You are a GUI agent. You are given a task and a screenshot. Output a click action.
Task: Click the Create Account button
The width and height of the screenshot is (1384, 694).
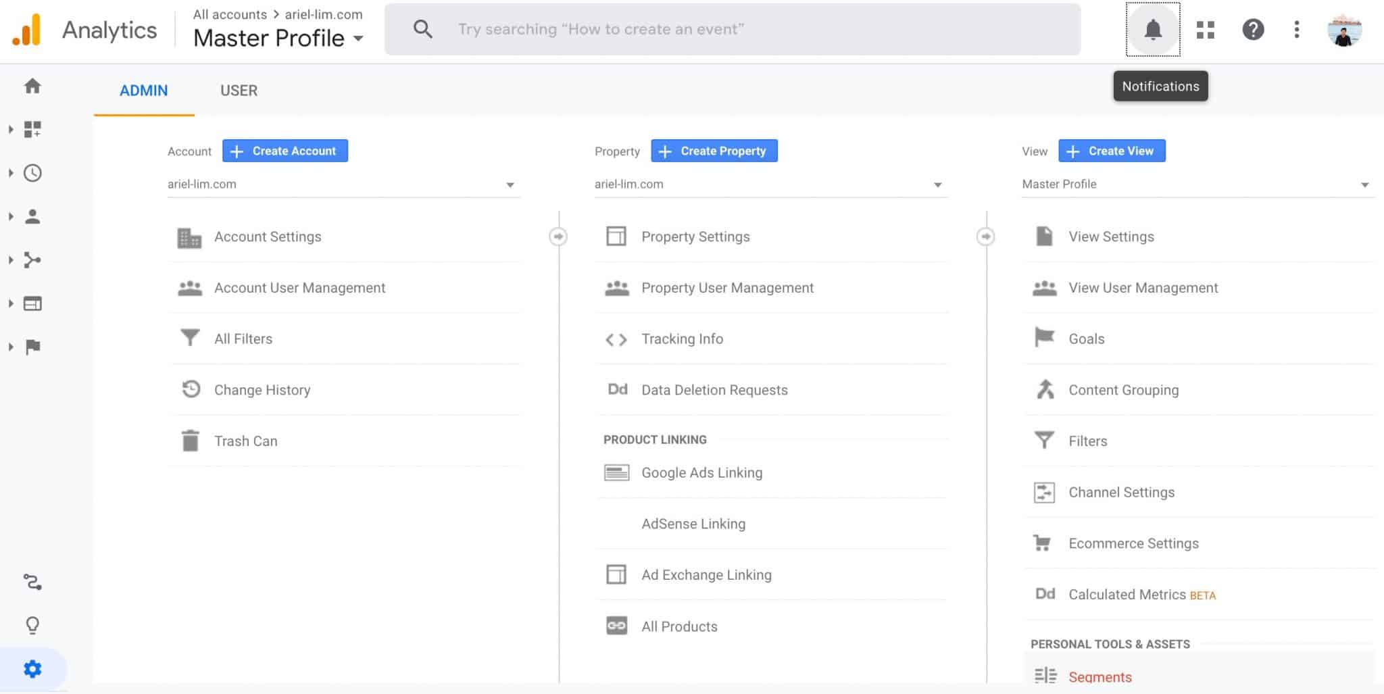(x=285, y=151)
